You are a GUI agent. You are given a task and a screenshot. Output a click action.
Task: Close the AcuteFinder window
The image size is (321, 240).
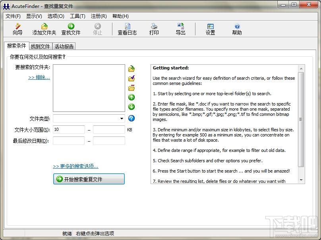309,5
